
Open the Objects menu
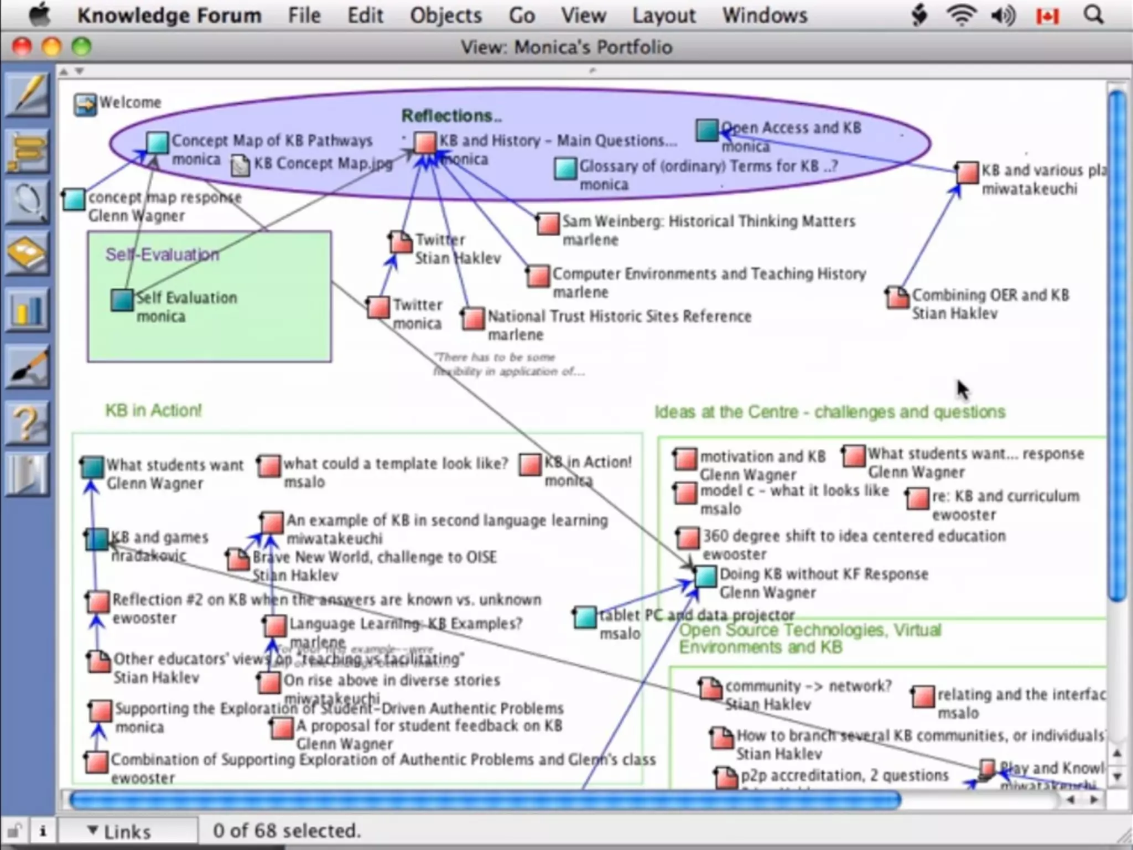(x=445, y=15)
